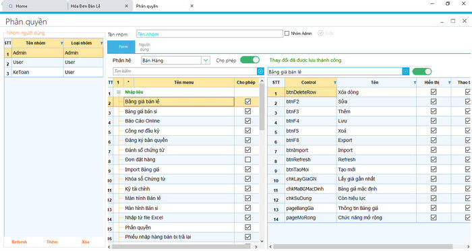The image size is (472, 251).
Task: Click the filter icon on Tên nhóm column
Action: coord(62,43)
